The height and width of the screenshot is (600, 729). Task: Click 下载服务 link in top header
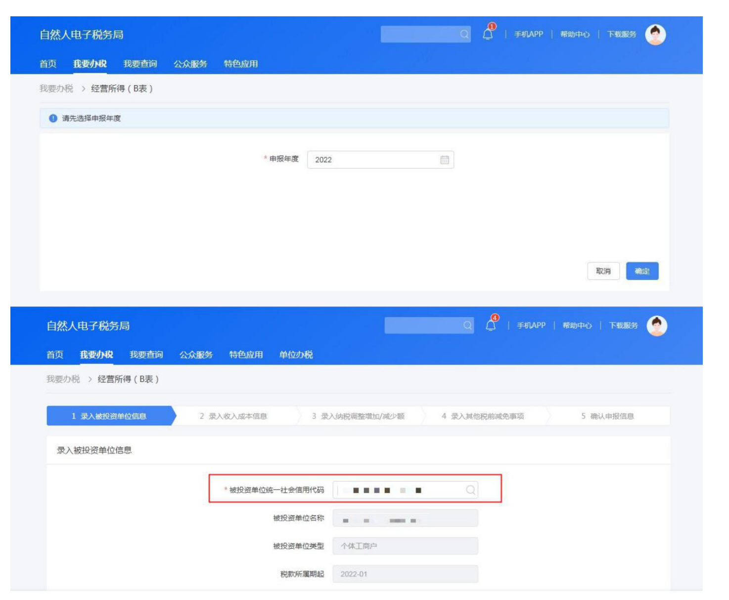622,34
